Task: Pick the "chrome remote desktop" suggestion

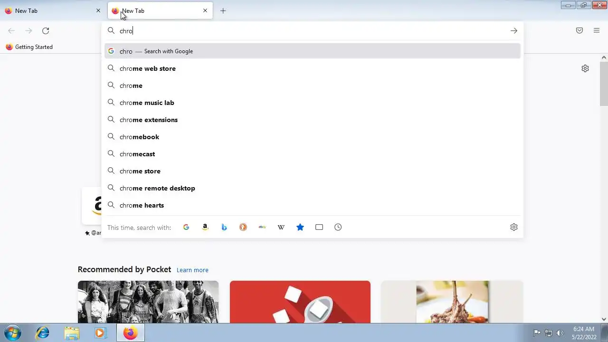Action: point(313,188)
